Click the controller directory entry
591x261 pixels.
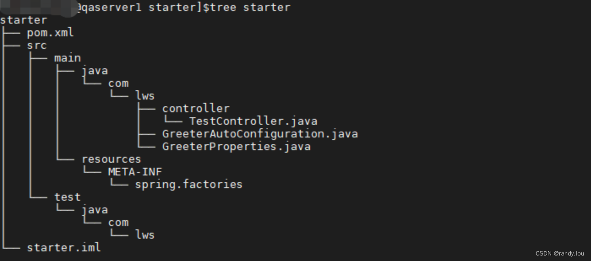coord(196,108)
